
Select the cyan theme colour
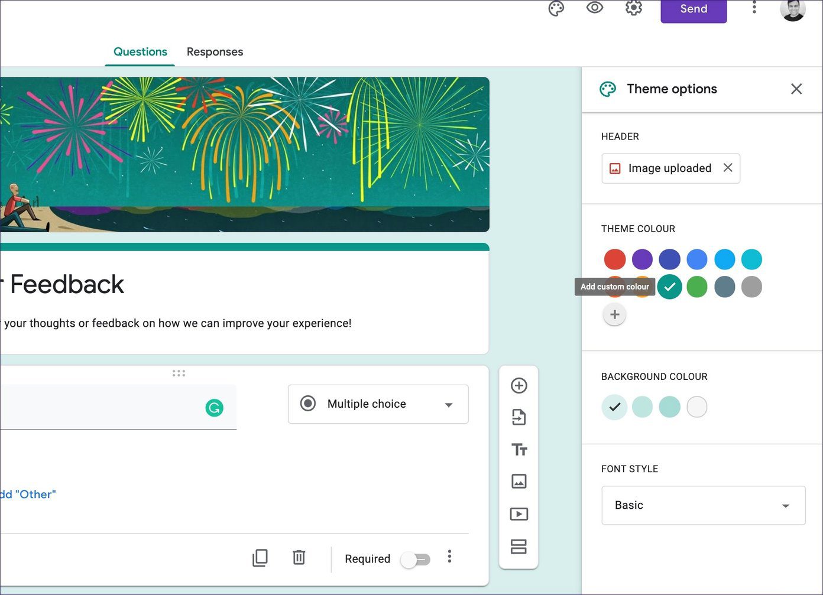751,259
